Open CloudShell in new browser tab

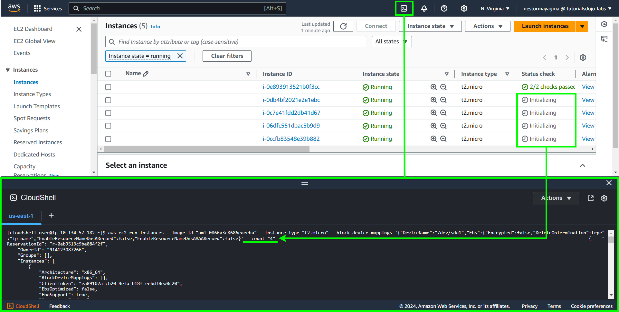tap(591, 198)
